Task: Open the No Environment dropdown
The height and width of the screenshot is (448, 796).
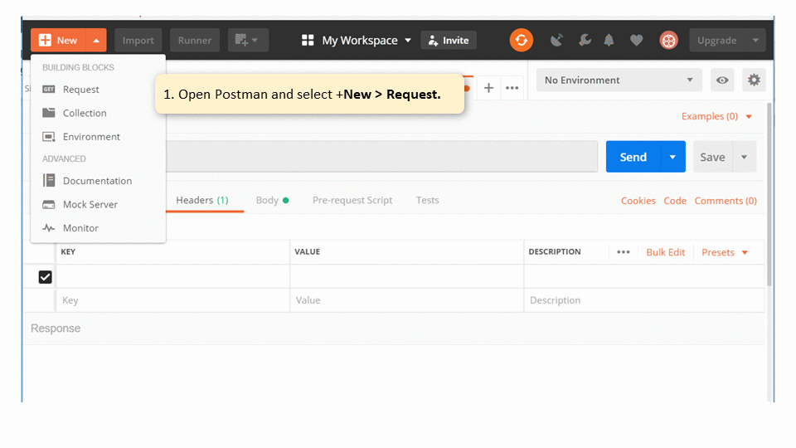Action: click(619, 80)
